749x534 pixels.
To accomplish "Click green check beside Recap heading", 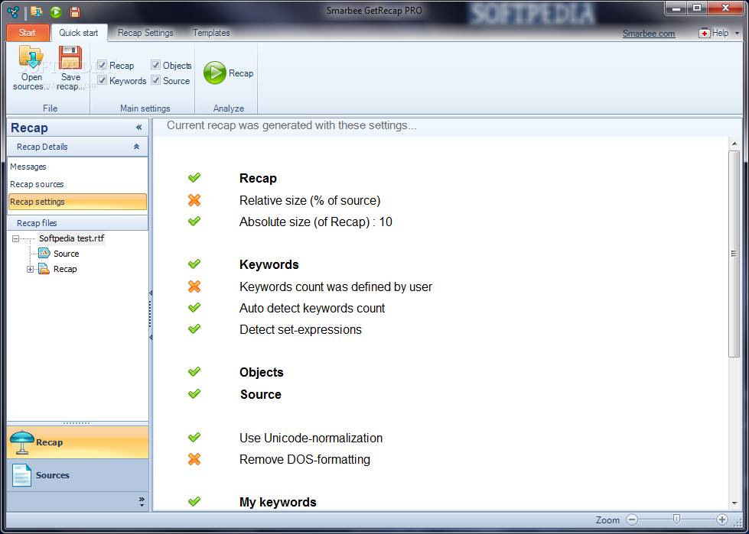I will tap(194, 178).
